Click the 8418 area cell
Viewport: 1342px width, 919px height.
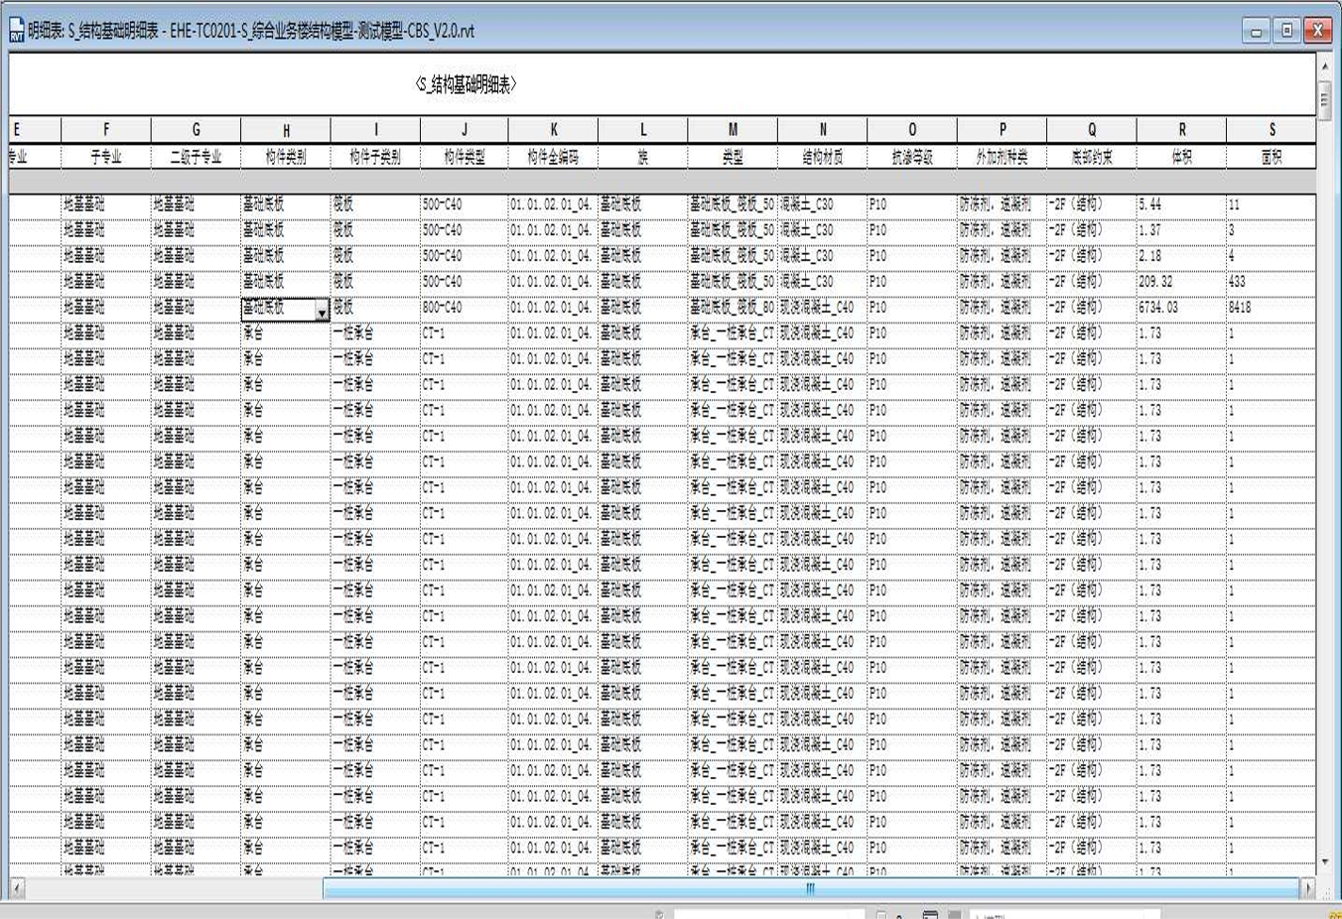pyautogui.click(x=1272, y=308)
